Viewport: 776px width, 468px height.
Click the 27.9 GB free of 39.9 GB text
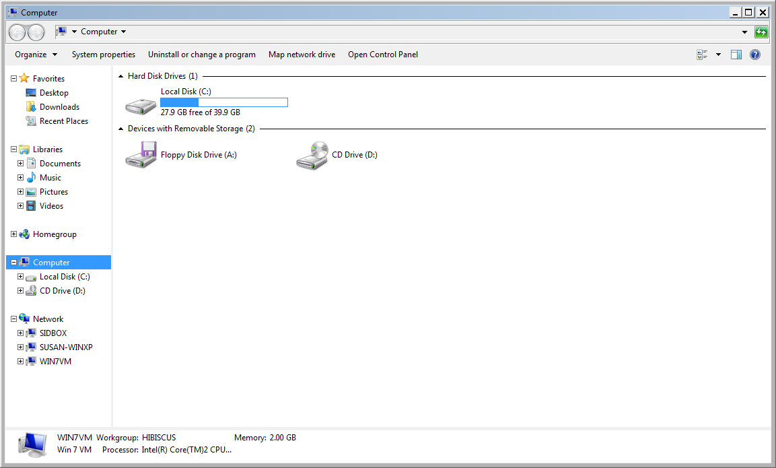click(x=201, y=112)
